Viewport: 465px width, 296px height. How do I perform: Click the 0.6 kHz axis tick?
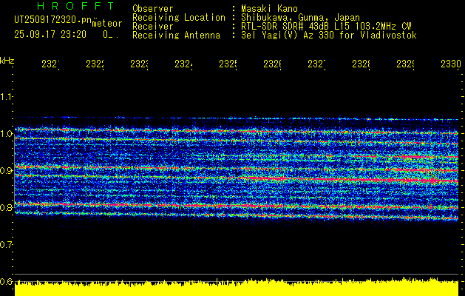click(x=6, y=281)
